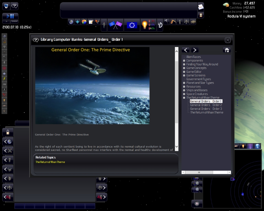
Task: Go back in Library history
Action: point(186,50)
